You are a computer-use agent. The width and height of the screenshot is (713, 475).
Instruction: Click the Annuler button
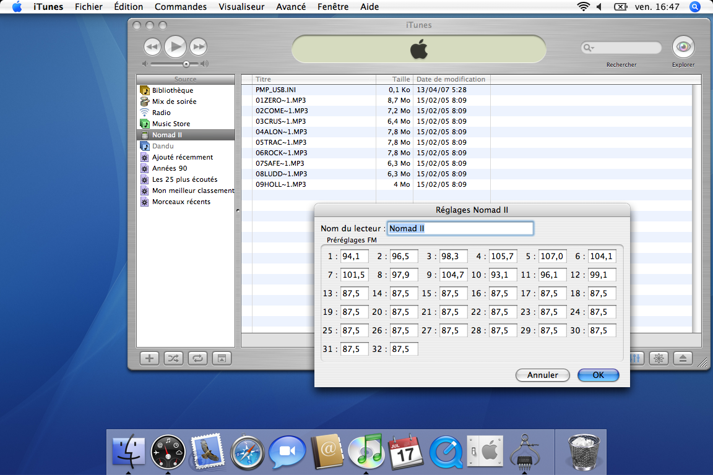542,375
